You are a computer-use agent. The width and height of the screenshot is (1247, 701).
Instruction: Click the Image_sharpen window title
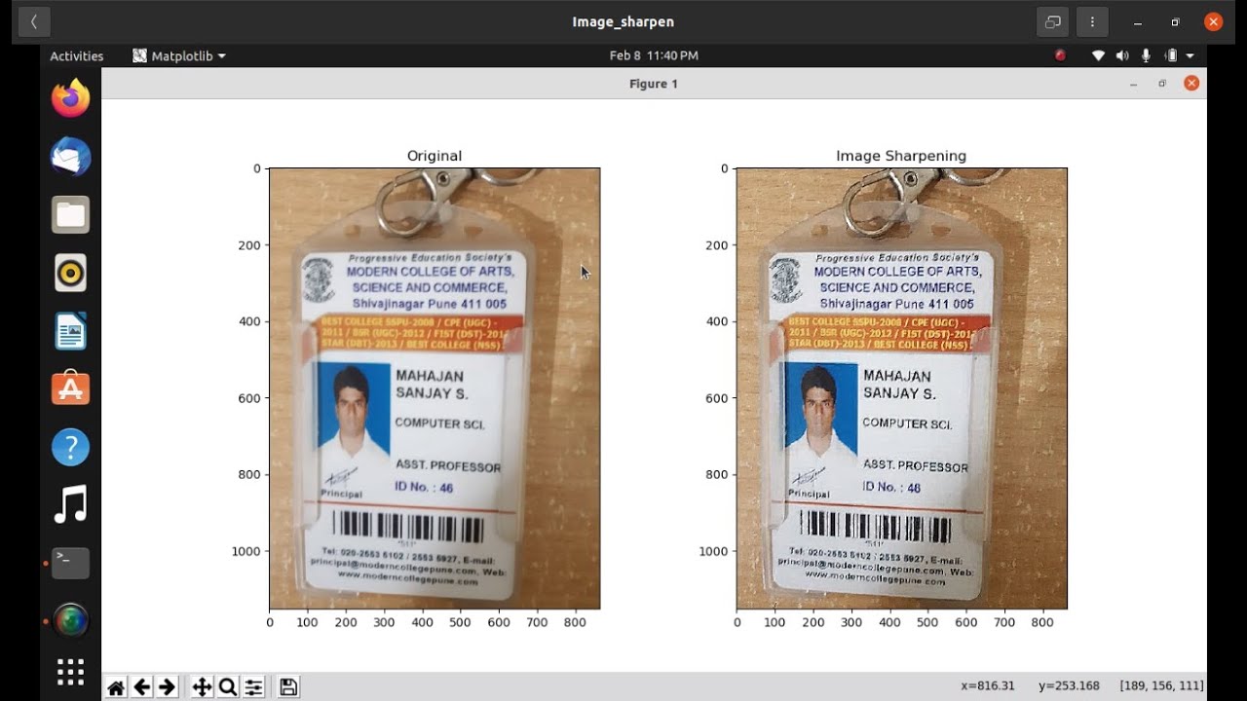point(623,21)
